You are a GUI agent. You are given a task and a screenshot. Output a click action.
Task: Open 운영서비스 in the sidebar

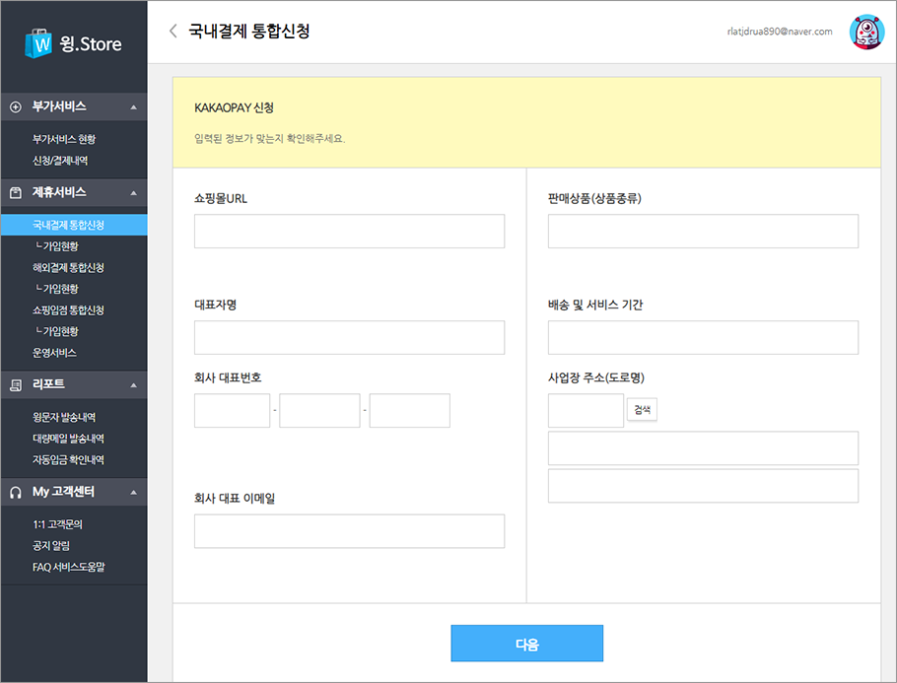54,353
